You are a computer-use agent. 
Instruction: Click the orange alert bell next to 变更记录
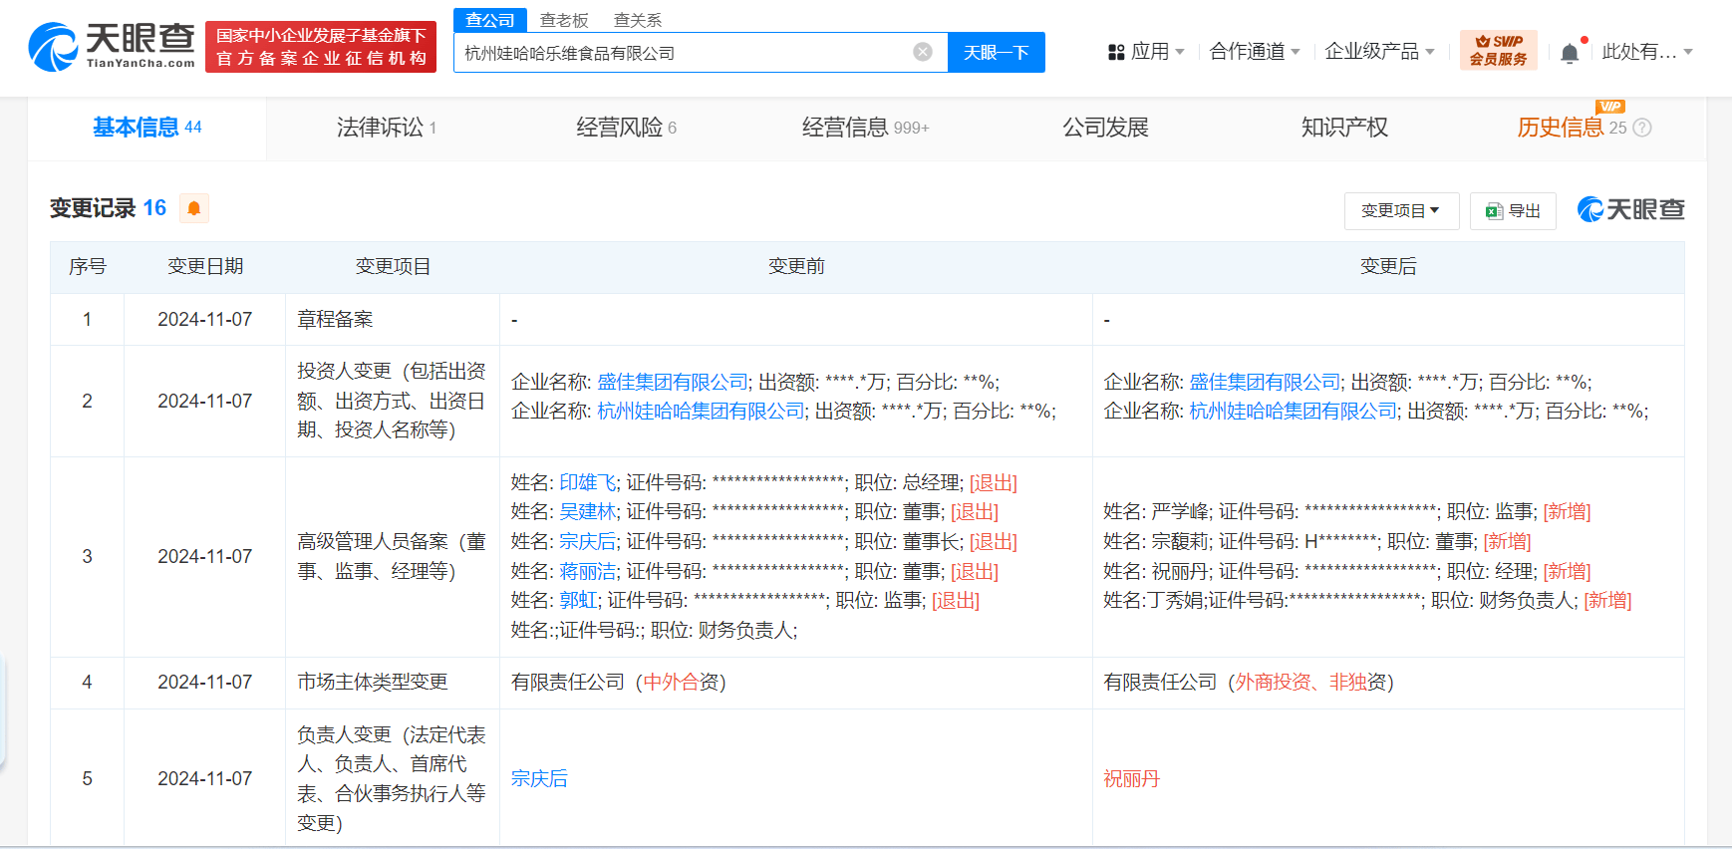click(x=194, y=208)
